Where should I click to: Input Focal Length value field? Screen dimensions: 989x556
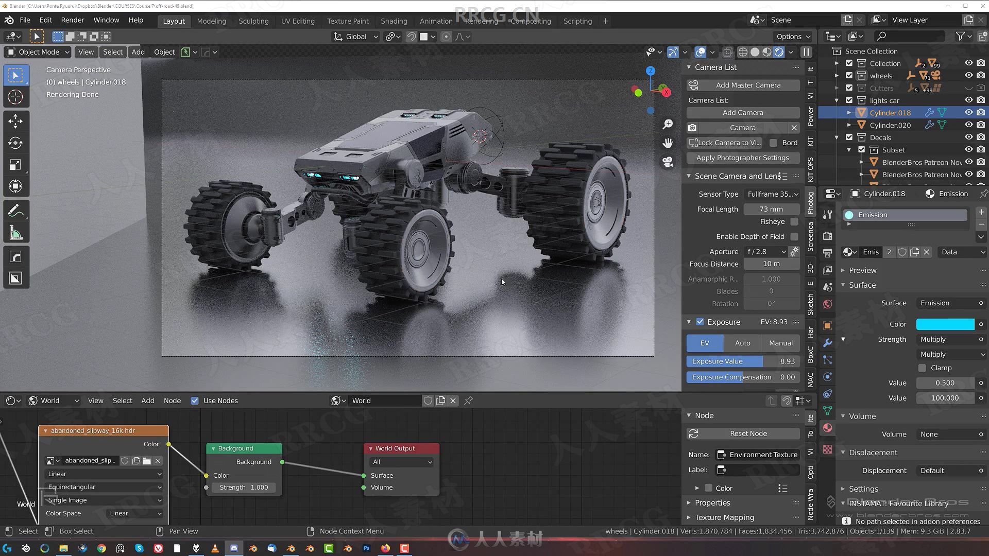(x=770, y=208)
